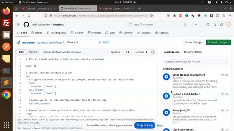Click Code 55% faster with GitHub Copilot

click(62, 52)
